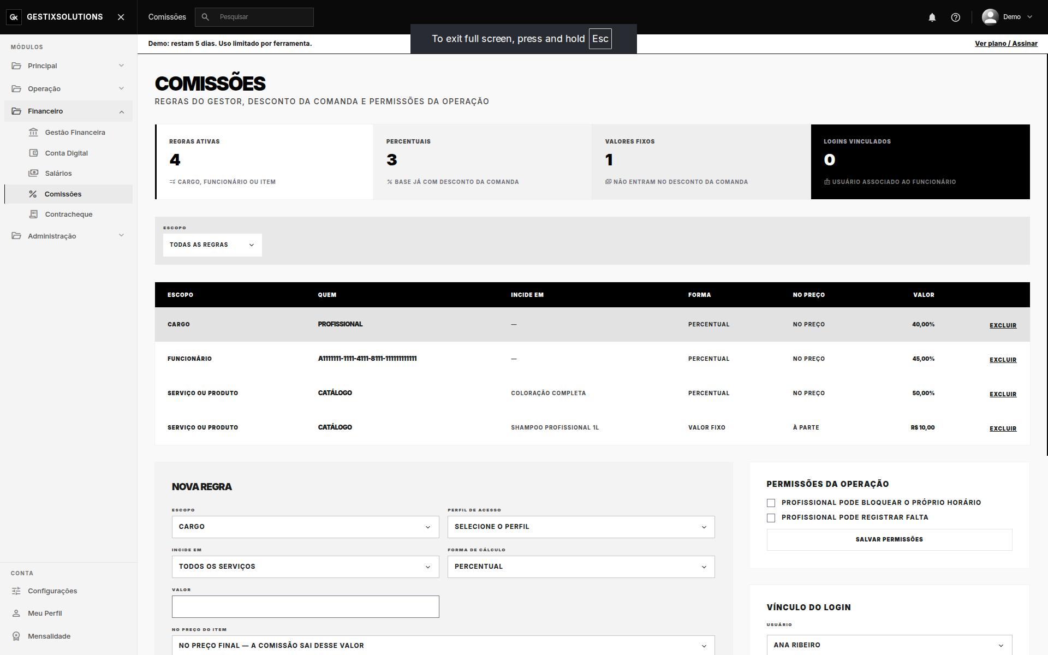Click the Mensalidade badge icon
The width and height of the screenshot is (1048, 655).
(16, 636)
